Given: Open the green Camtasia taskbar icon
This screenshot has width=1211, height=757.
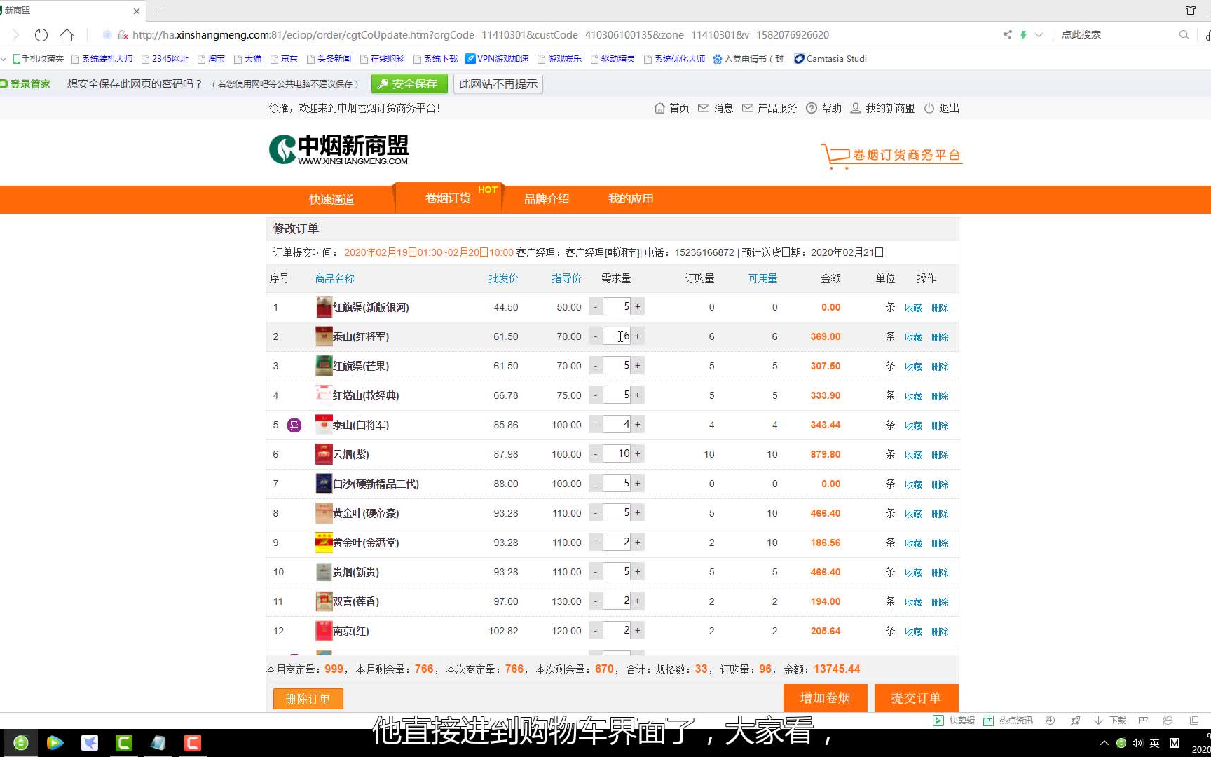Looking at the screenshot, I should (x=124, y=743).
